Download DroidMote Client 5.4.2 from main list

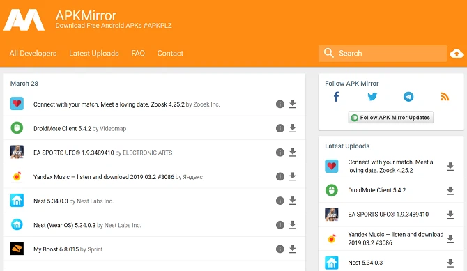click(x=293, y=128)
